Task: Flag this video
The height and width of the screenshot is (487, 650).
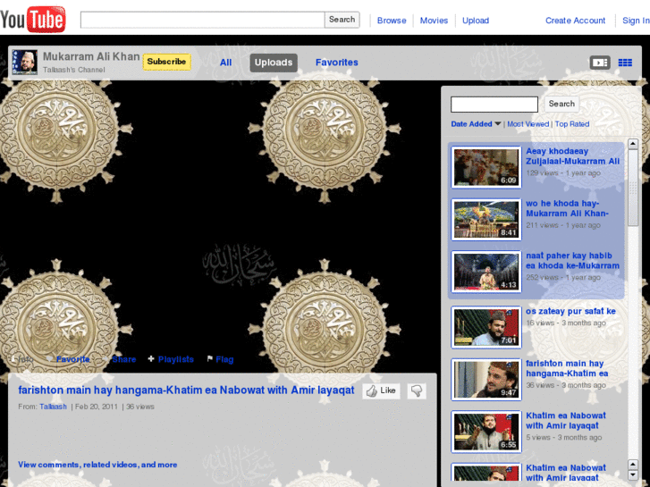Action: 220,359
